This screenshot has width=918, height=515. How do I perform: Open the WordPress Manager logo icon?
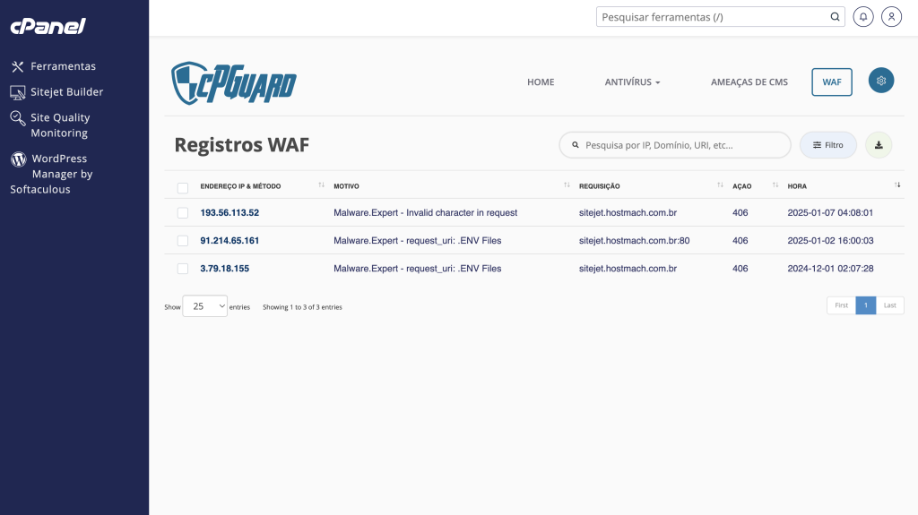point(19,159)
